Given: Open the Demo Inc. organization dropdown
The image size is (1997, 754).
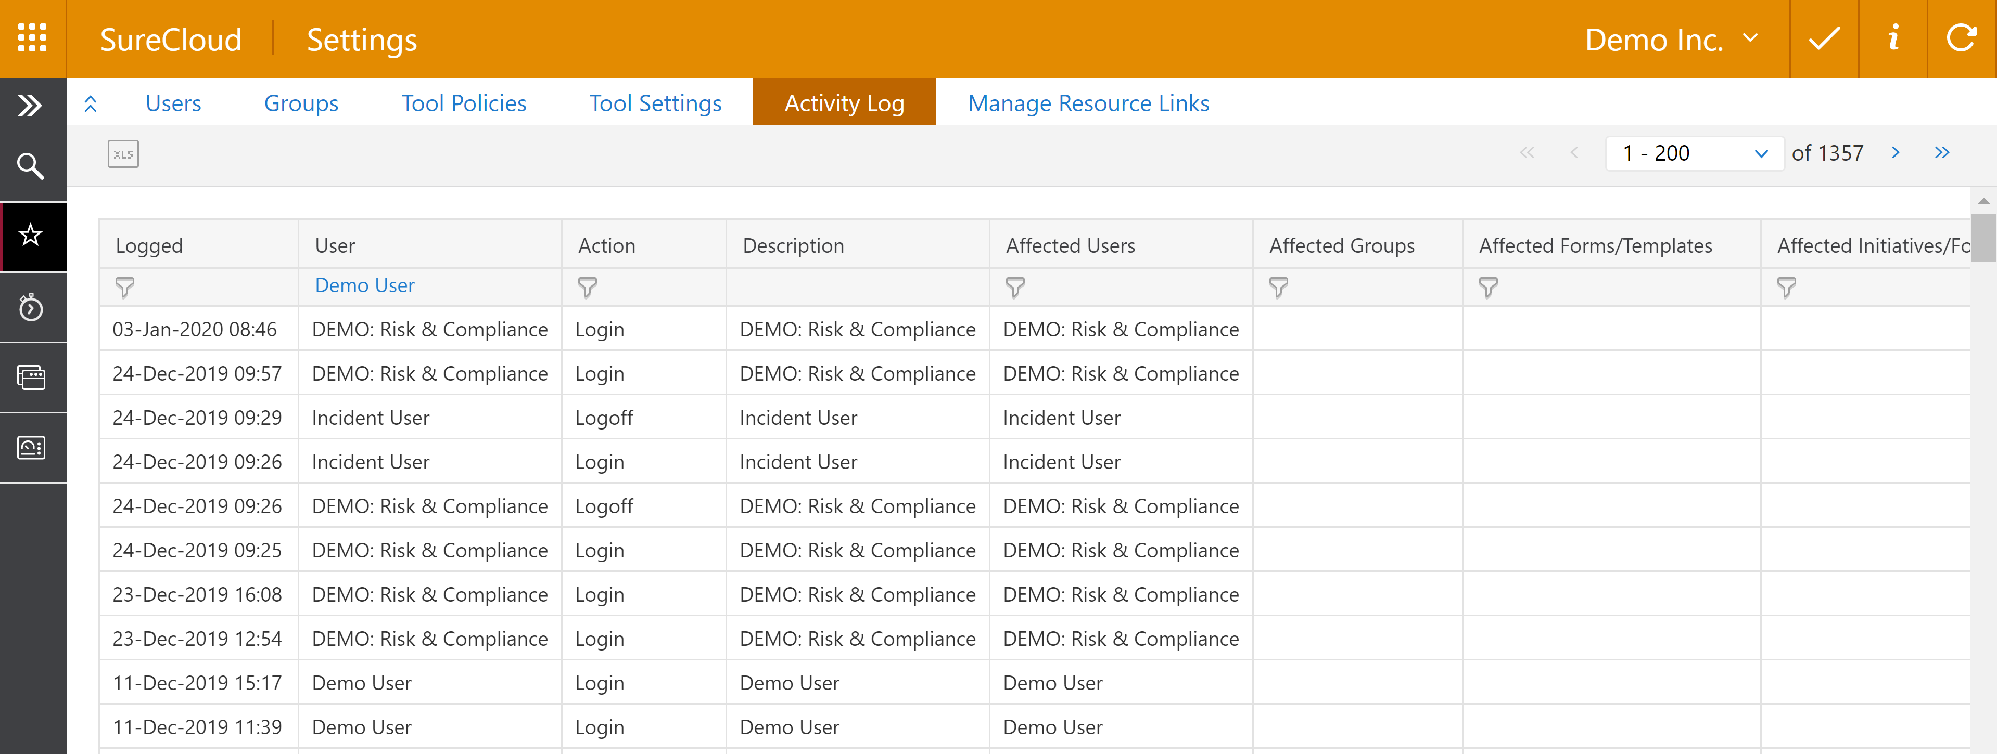Looking at the screenshot, I should tap(1671, 40).
